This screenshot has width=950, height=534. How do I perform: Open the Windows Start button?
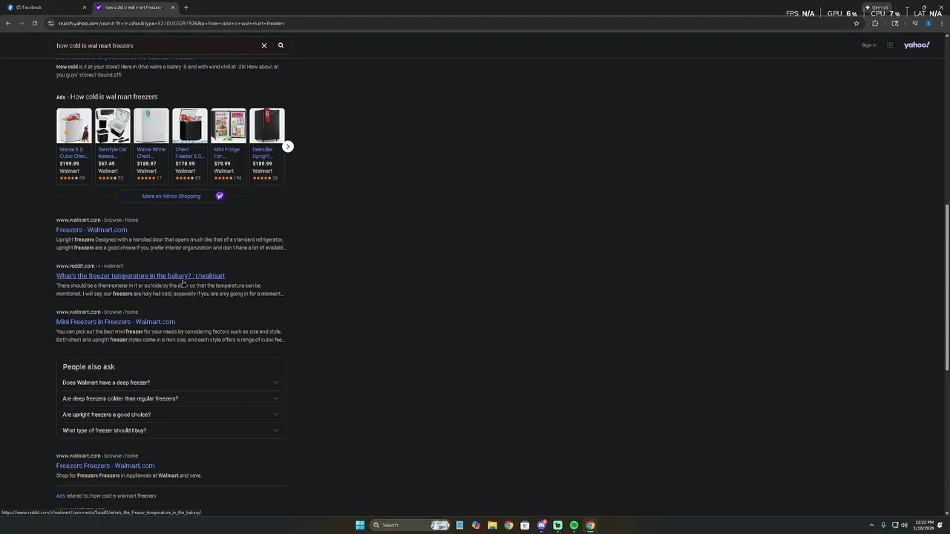[360, 525]
